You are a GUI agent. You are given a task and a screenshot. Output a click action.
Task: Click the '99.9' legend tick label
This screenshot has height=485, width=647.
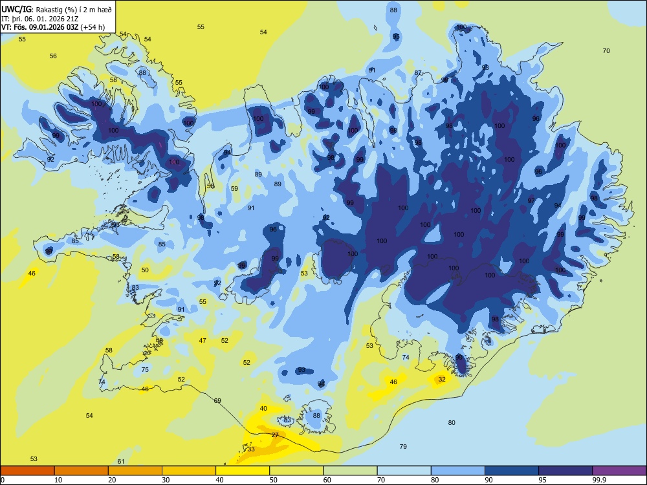tap(598, 480)
